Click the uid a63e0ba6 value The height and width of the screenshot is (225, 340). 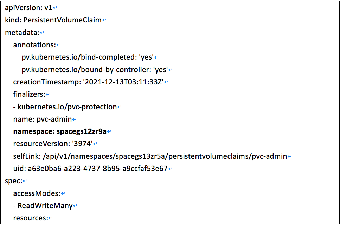coord(98,168)
